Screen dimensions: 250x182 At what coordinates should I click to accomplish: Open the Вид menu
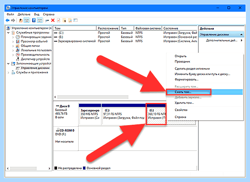[x=37, y=15]
